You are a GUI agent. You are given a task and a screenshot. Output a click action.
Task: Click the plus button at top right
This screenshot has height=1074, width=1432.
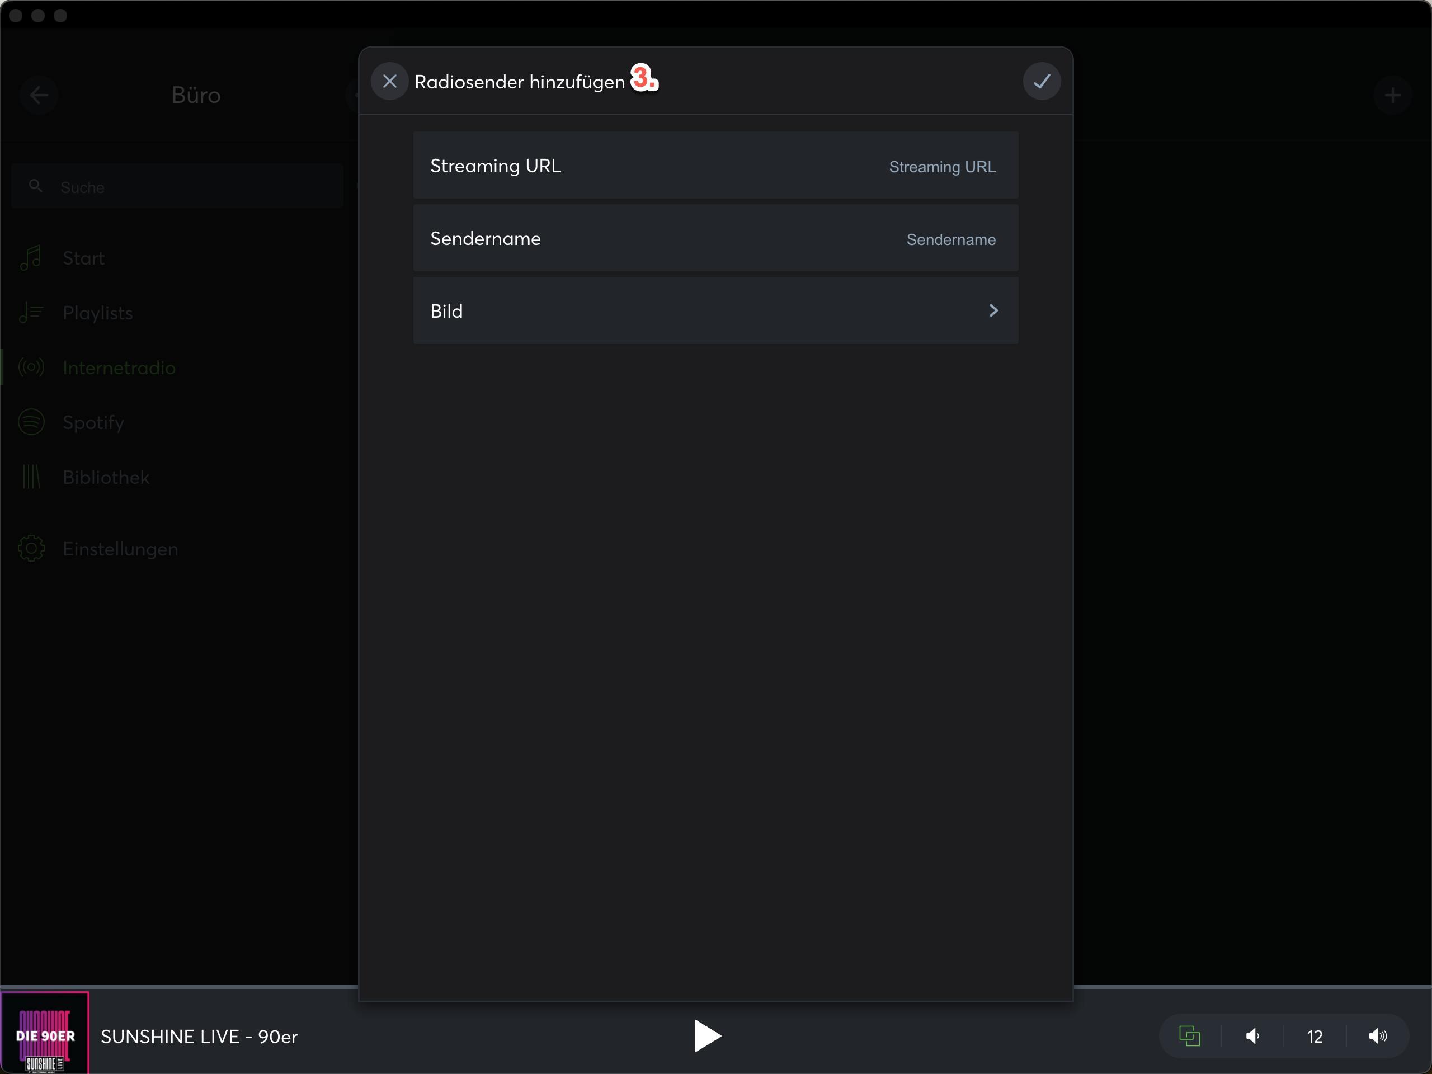(1392, 95)
